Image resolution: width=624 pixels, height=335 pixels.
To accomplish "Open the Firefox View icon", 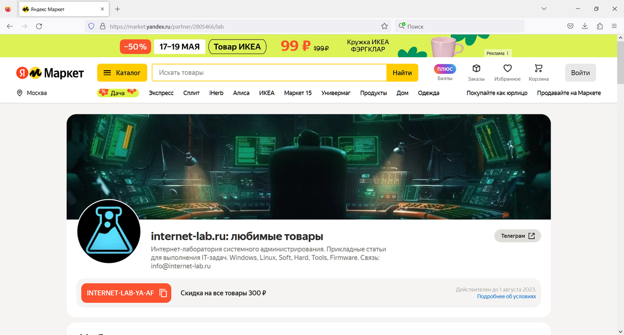I will coord(8,9).
